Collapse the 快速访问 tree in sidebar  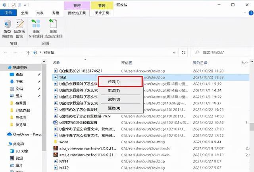(4, 67)
